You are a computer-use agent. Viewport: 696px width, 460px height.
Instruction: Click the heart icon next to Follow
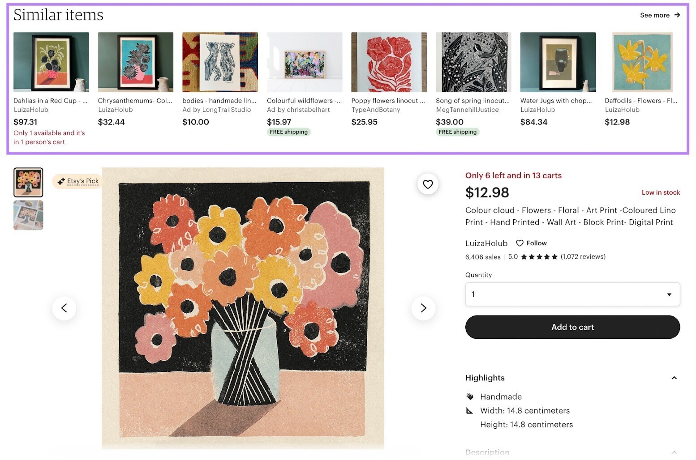click(520, 243)
